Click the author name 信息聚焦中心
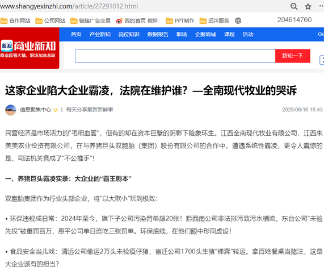Screen dimensions: 324x279 coord(35,110)
